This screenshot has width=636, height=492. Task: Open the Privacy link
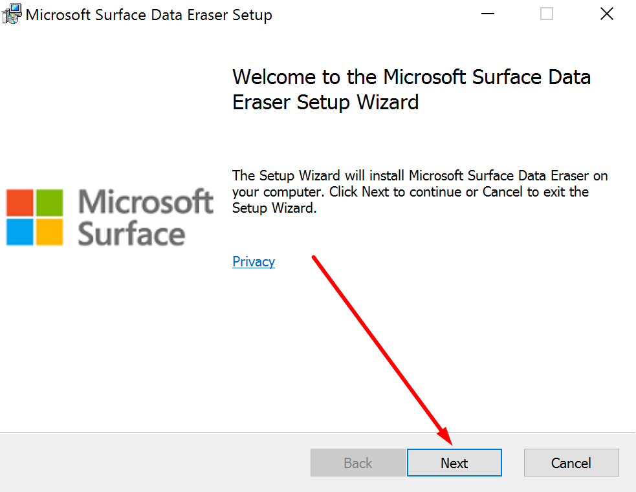click(x=253, y=261)
